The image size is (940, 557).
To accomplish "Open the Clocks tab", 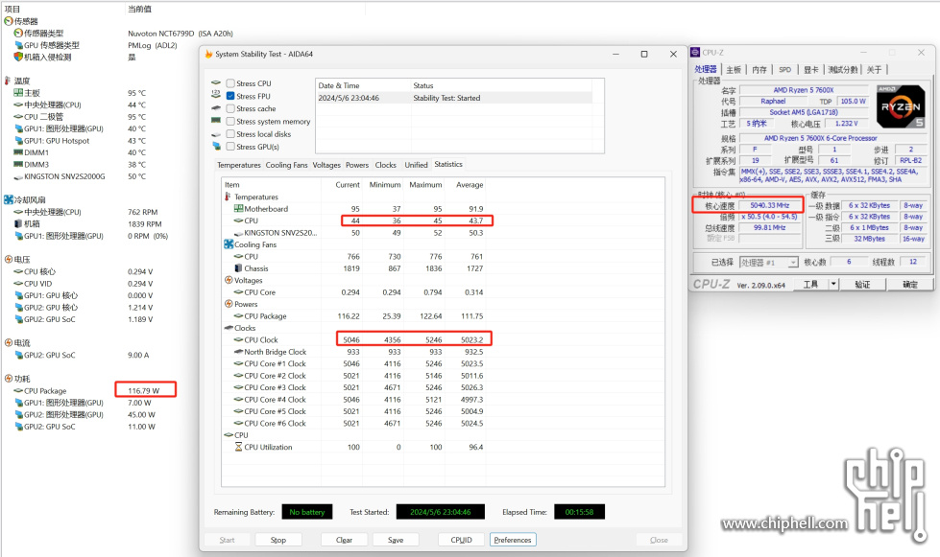I will point(385,165).
